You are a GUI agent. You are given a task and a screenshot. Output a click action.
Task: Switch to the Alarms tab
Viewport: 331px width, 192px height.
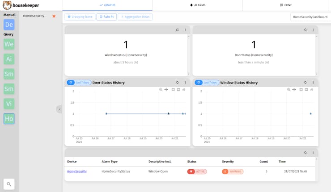point(197,5)
